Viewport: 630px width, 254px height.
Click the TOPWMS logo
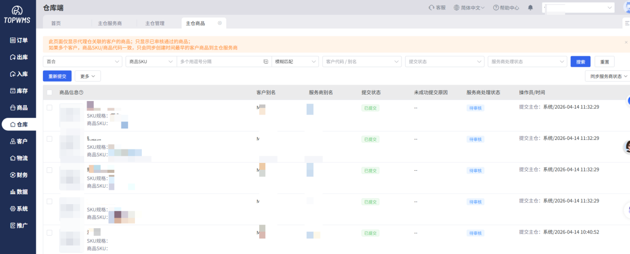17,15
